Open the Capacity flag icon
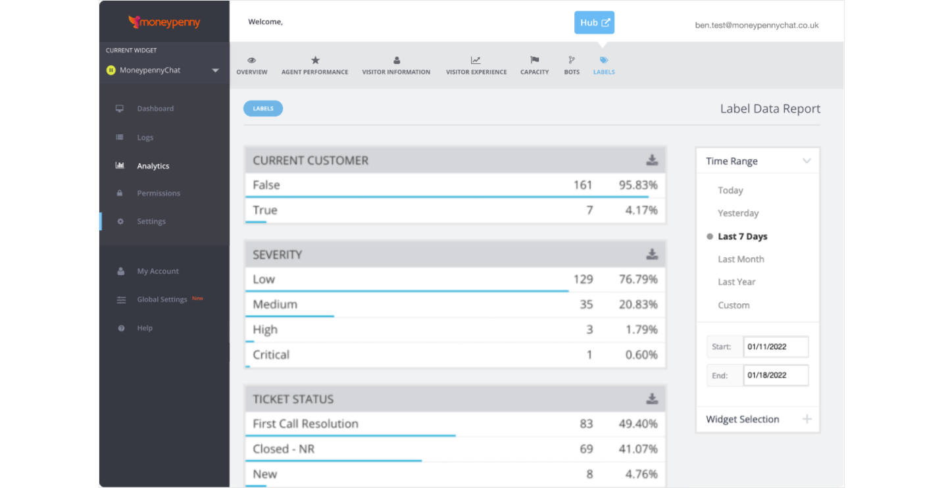Image resolution: width=944 pixels, height=488 pixels. (534, 61)
